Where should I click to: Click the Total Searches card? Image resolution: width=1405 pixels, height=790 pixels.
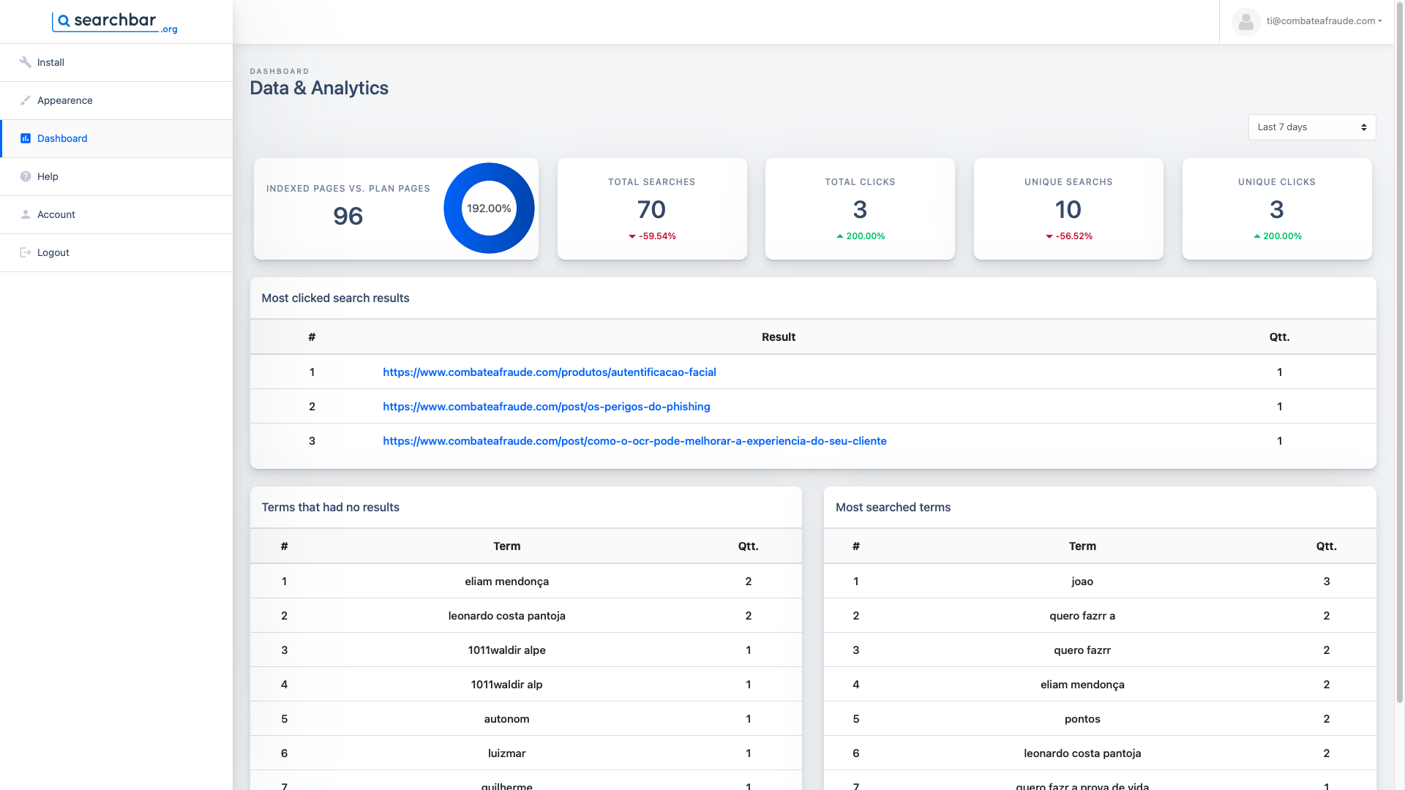pyautogui.click(x=651, y=208)
